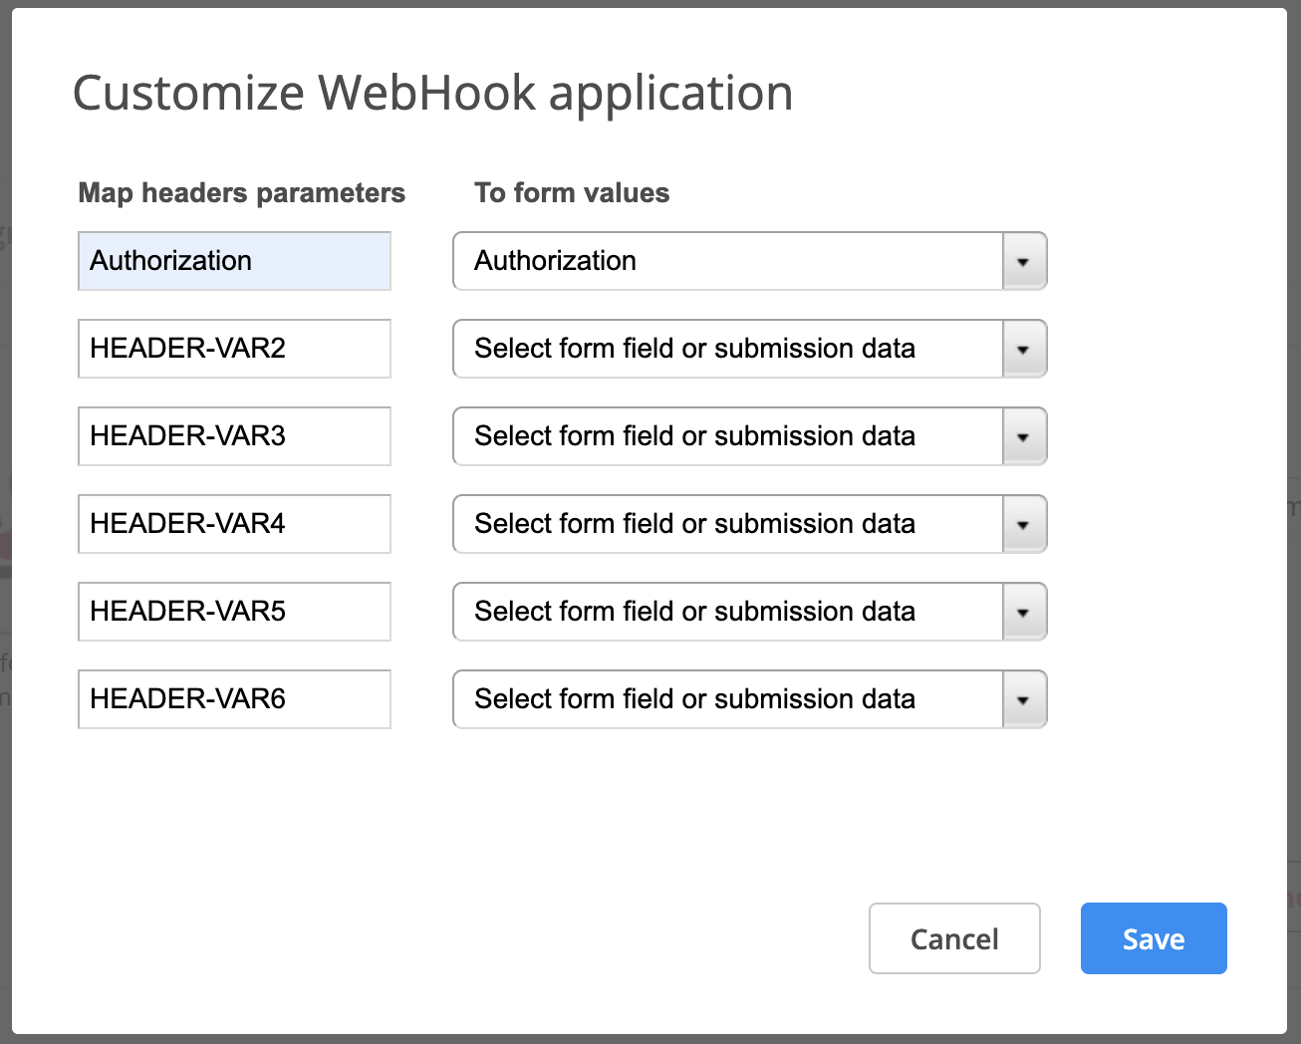Screen dimensions: 1301x1044
Task: Focus the HEADER-VAR6 header input field
Action: click(x=234, y=700)
